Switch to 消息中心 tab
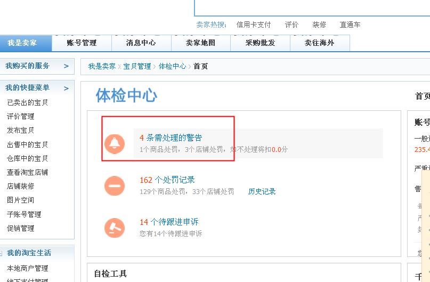This screenshot has height=282, width=430. pos(141,43)
